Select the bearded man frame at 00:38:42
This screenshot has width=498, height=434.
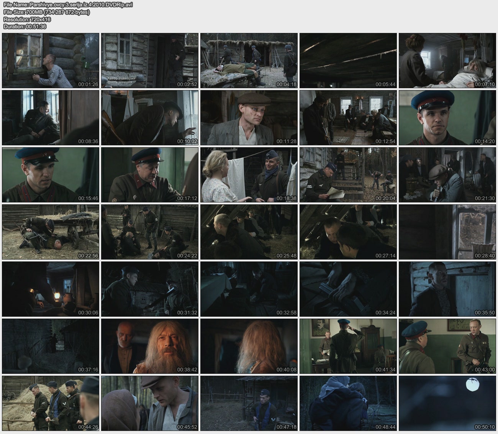pyautogui.click(x=150, y=346)
